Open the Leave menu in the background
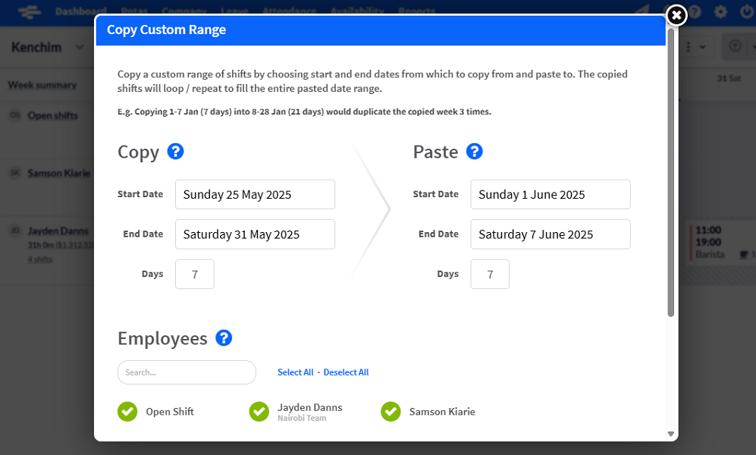756x455 pixels. click(x=234, y=11)
